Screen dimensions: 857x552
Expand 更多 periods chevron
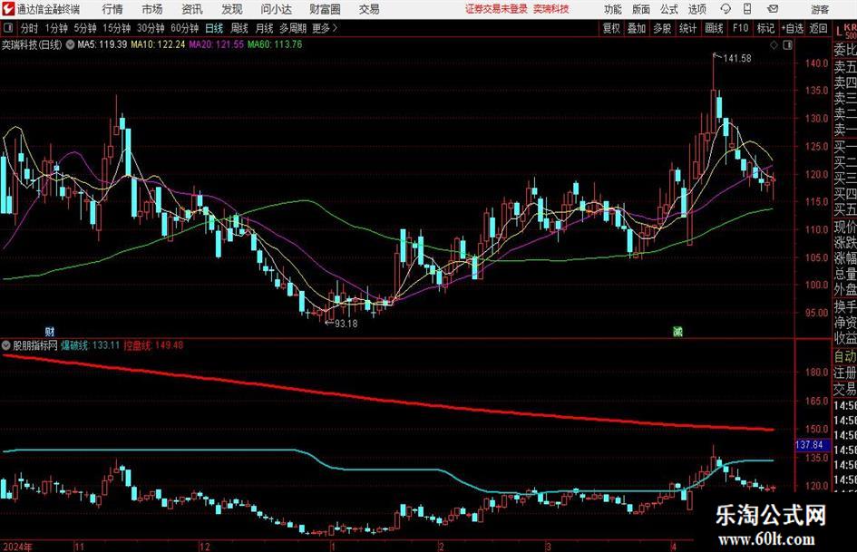click(335, 28)
